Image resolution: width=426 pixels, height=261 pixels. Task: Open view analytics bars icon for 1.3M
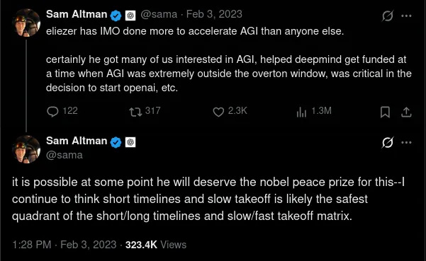point(301,112)
